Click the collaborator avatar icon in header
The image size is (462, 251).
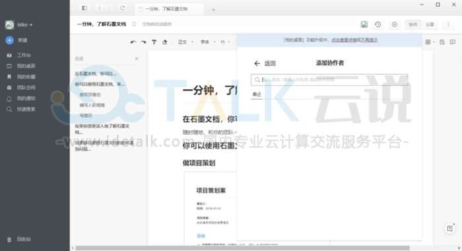pyautogui.click(x=364, y=24)
